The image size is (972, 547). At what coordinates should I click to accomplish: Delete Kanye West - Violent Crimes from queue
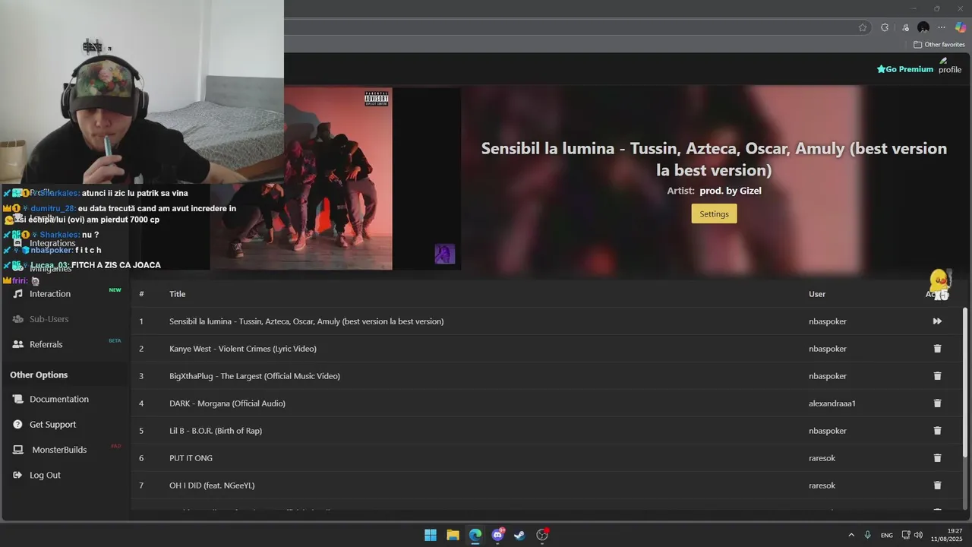click(x=937, y=349)
